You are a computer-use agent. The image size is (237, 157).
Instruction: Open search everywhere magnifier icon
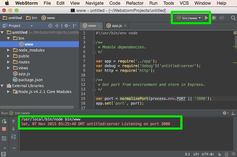click(x=233, y=18)
